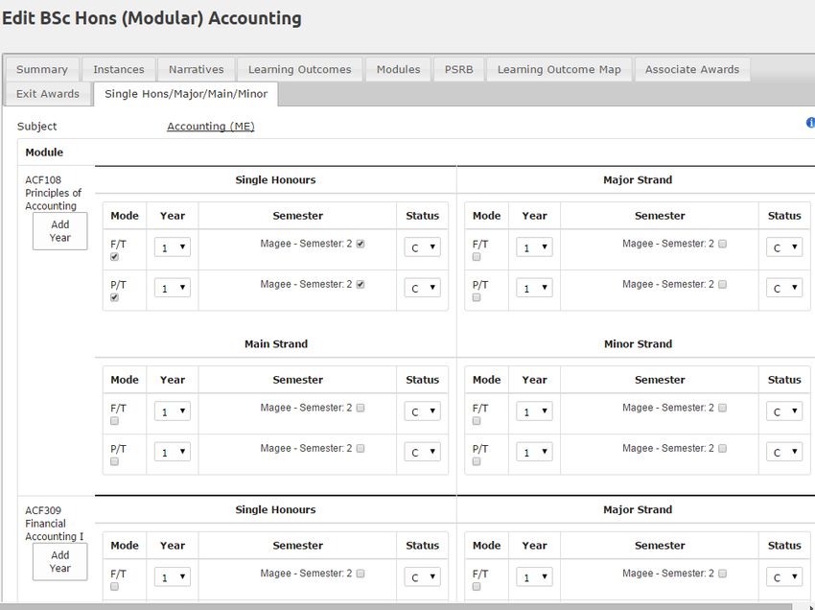Open Status dropdown in ACF108 Main Strand P/T row

click(x=423, y=452)
